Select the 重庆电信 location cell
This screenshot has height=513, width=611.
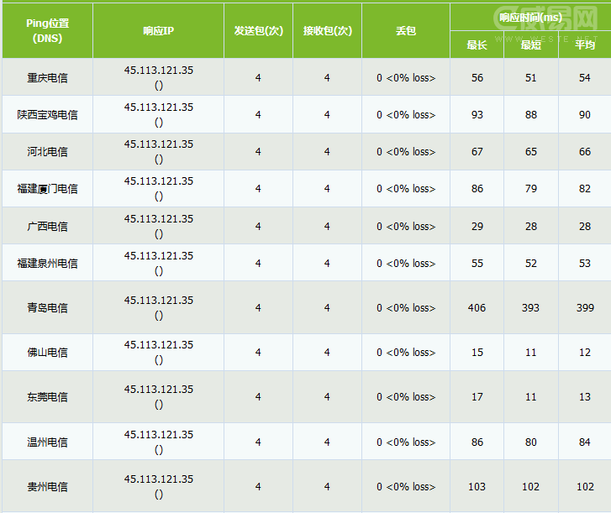coord(47,78)
